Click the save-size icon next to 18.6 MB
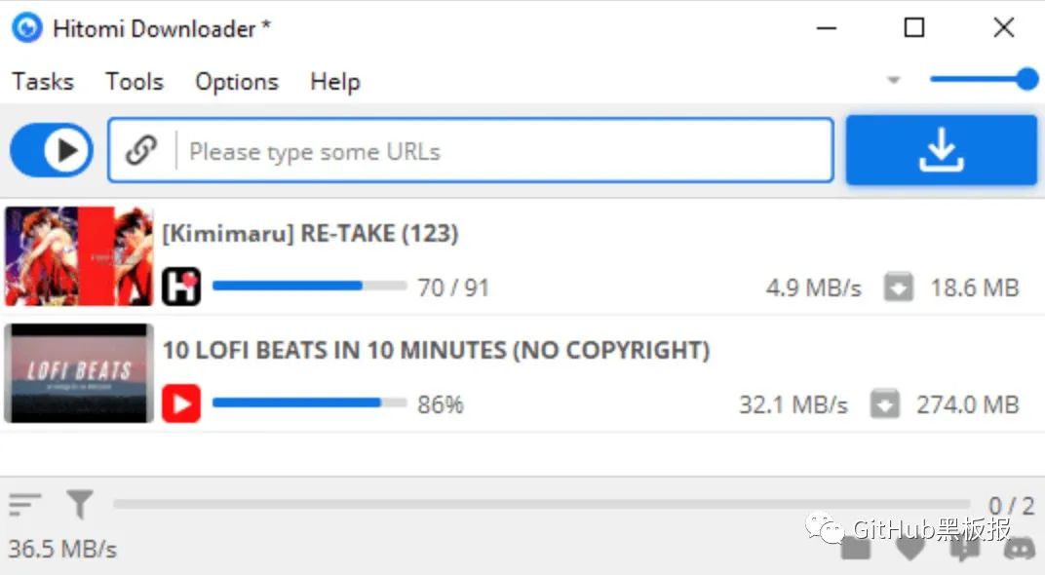This screenshot has width=1045, height=575. (x=899, y=287)
